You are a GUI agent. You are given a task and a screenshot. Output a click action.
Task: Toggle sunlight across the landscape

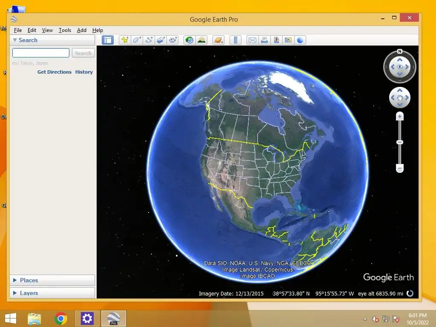click(201, 40)
